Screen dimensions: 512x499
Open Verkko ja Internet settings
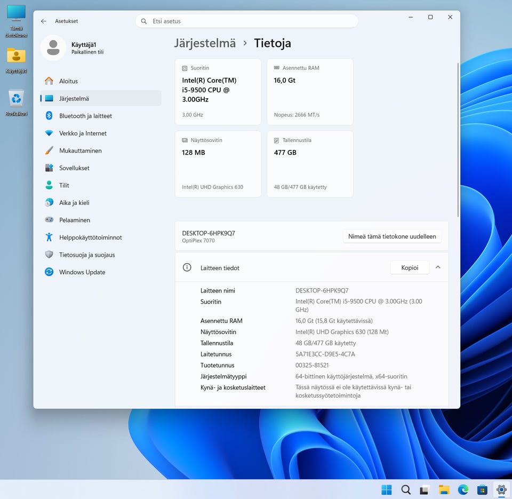(101, 133)
